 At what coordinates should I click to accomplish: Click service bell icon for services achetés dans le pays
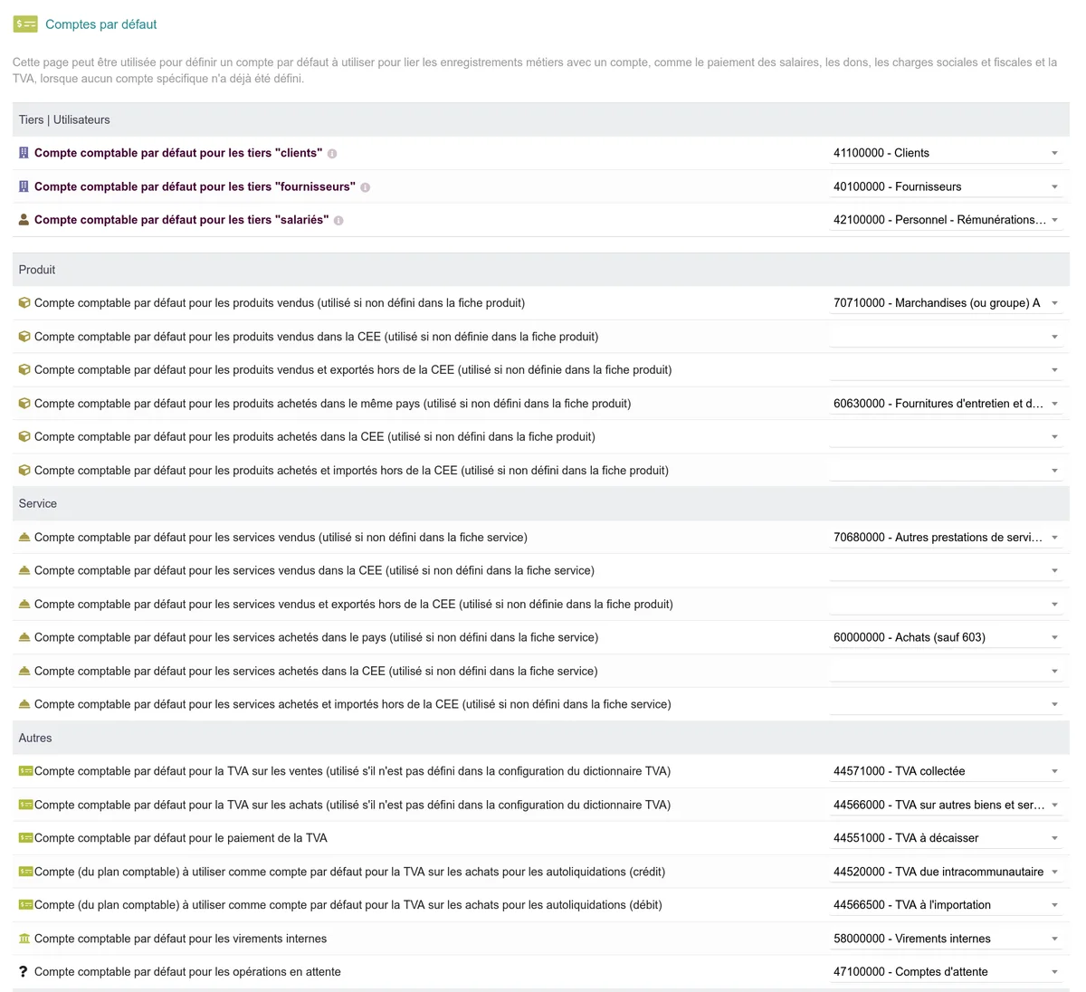pyautogui.click(x=24, y=638)
